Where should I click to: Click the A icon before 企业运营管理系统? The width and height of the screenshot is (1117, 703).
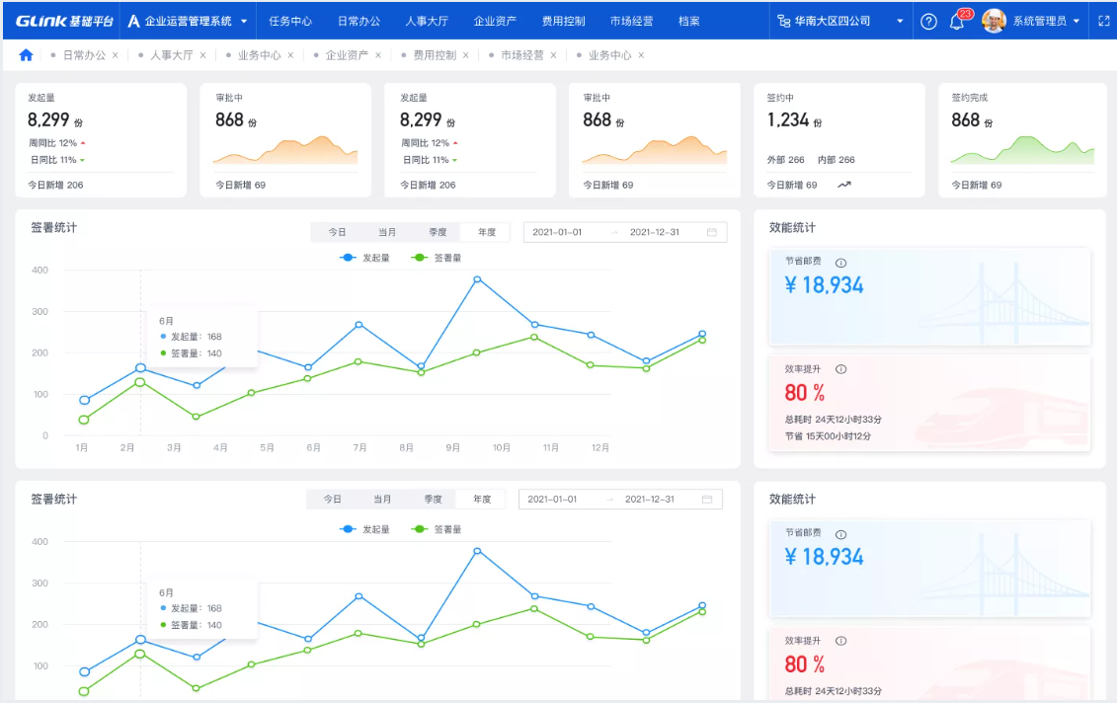pyautogui.click(x=134, y=22)
